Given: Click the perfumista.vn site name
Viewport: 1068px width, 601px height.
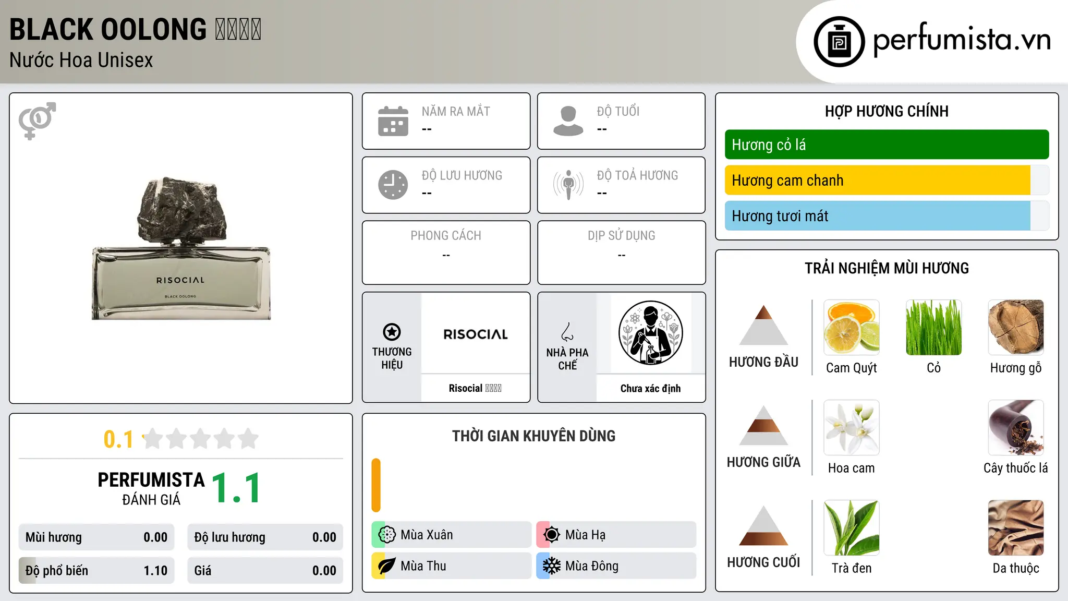Looking at the screenshot, I should pos(962,39).
